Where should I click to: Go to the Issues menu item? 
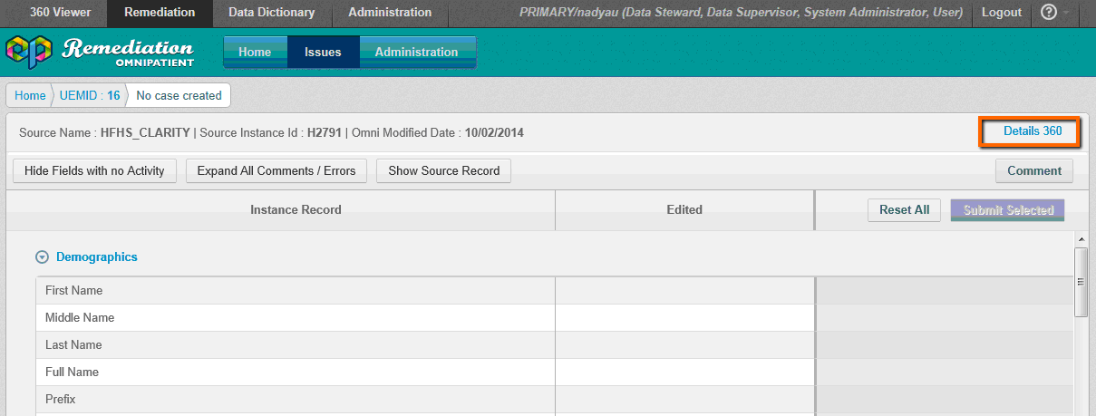pyautogui.click(x=323, y=52)
